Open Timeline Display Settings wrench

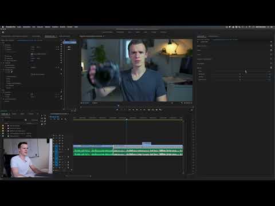pyautogui.click(x=65, y=119)
